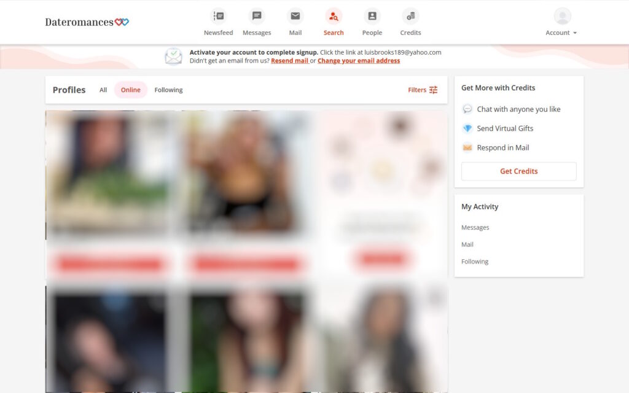This screenshot has height=393, width=629.
Task: Open the Filters panel on the Profiles page
Action: point(422,90)
